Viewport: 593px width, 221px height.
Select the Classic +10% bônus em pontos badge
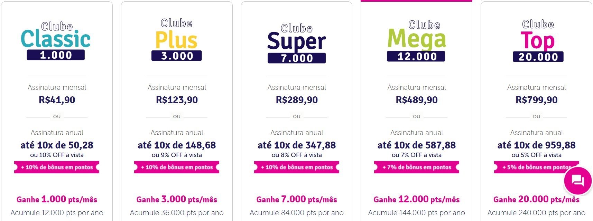(x=57, y=167)
